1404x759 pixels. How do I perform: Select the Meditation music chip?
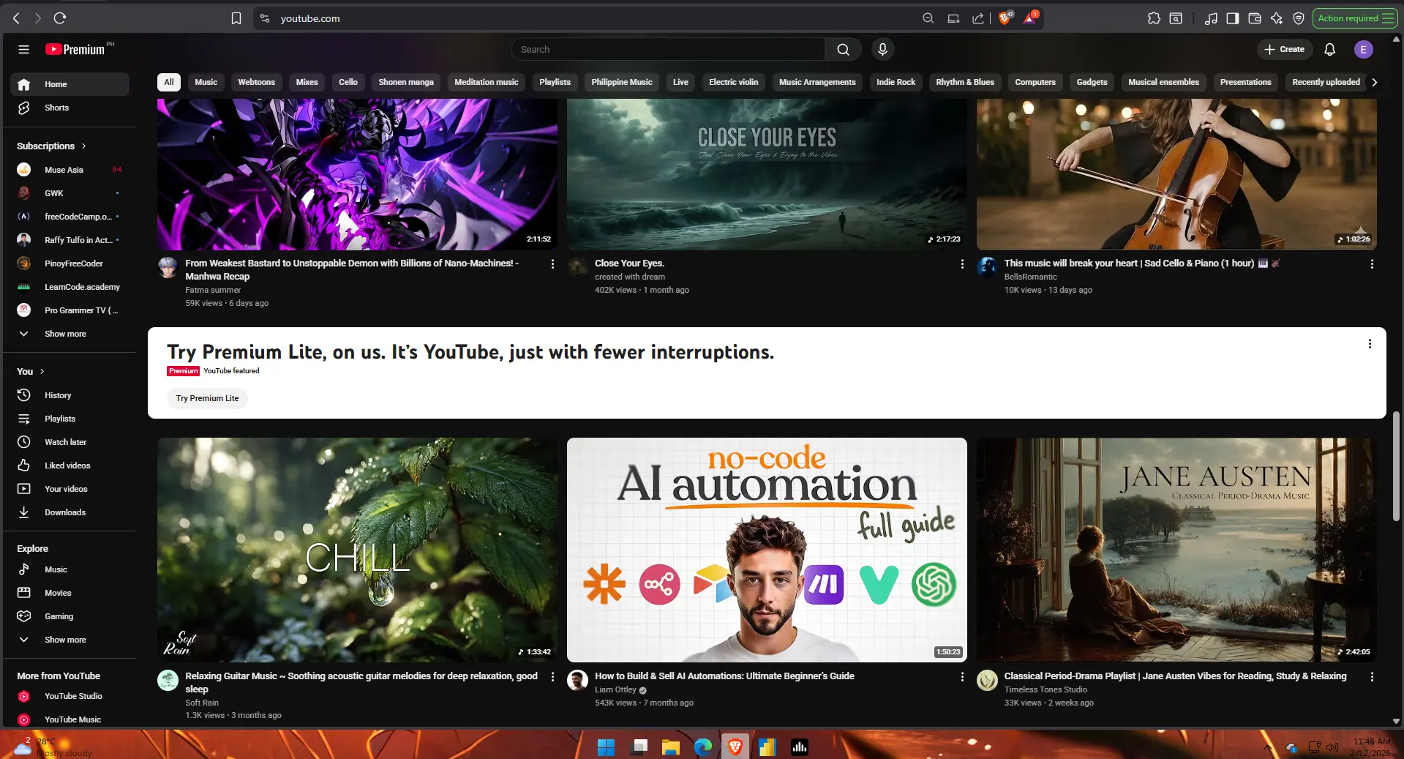[486, 82]
